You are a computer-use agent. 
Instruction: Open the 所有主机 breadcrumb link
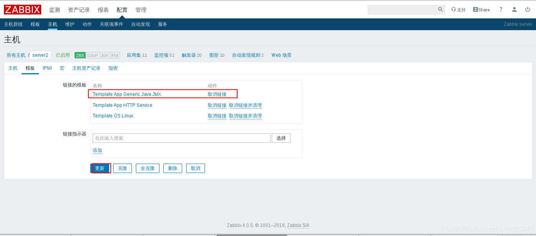click(16, 55)
